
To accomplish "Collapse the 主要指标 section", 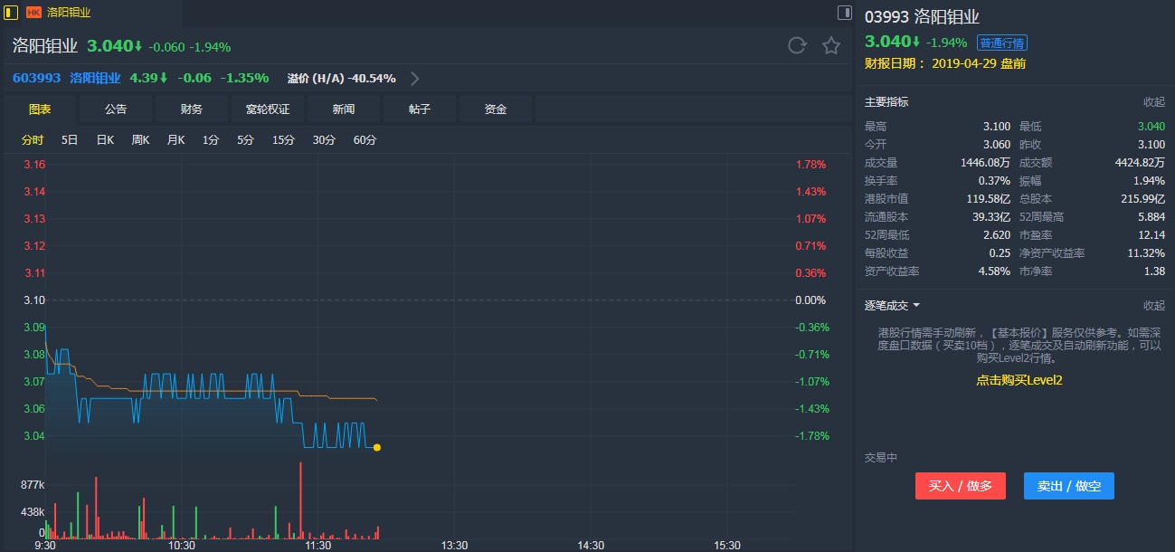I will 1153,102.
